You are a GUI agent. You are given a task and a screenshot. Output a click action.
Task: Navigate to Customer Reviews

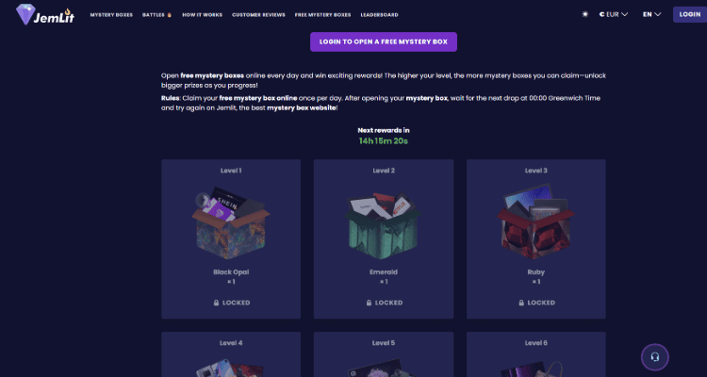[x=258, y=15]
